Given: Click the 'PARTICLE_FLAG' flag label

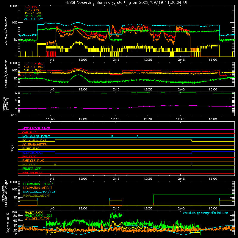Looking at the screenshot, I should click(x=33, y=160).
